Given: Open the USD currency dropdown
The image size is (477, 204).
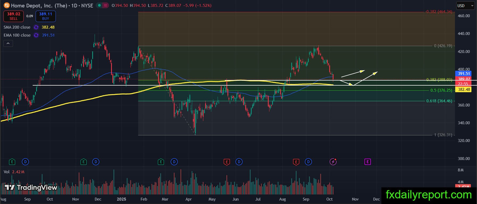Looking at the screenshot, I should [466, 6].
